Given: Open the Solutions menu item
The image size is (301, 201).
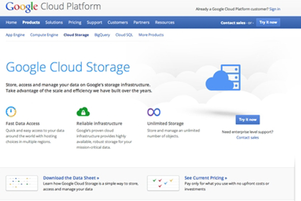Looking at the screenshot, I should point(54,23).
